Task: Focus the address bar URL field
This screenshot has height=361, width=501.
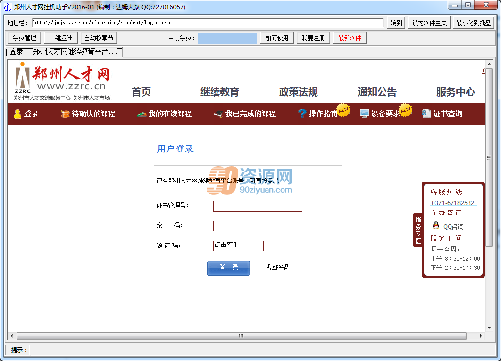Action: 208,23
